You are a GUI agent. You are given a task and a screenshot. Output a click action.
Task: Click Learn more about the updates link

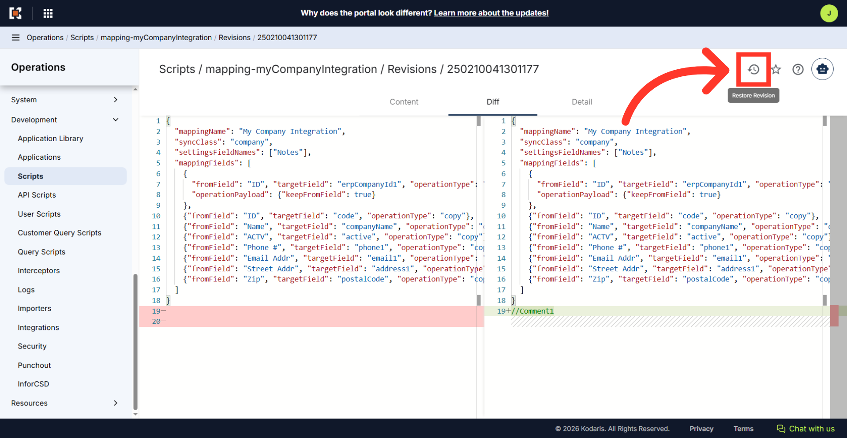pos(491,13)
